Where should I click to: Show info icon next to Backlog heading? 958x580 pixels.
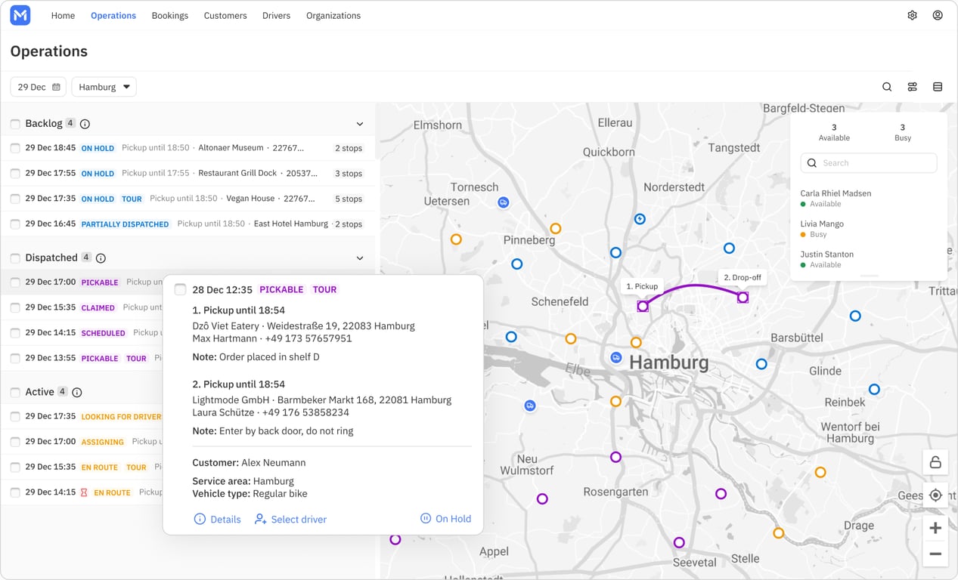tap(85, 124)
